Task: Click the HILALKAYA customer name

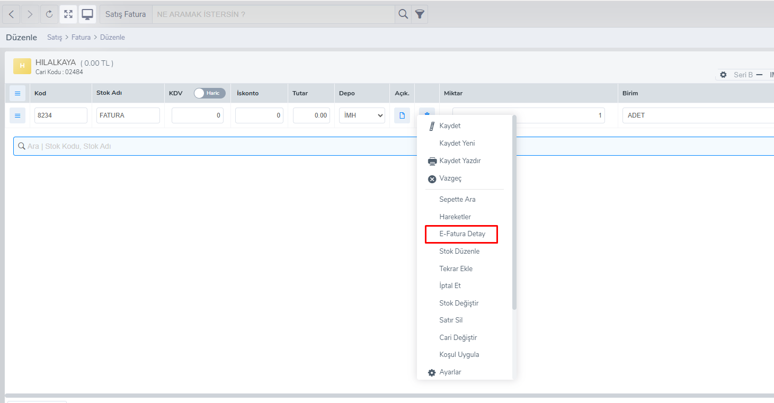Action: [56, 62]
